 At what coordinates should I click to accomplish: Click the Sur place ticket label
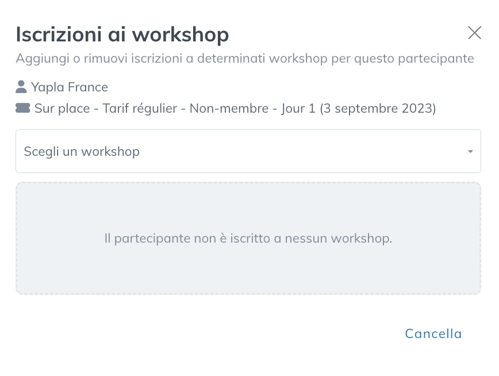click(62, 109)
